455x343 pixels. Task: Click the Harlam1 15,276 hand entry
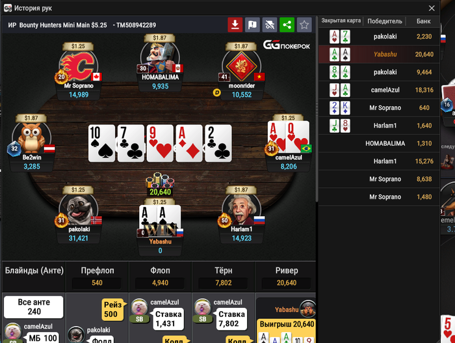(x=379, y=161)
